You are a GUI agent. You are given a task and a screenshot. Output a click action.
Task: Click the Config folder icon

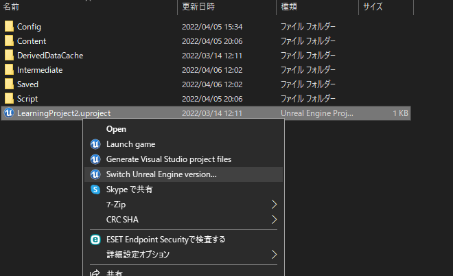[9, 26]
